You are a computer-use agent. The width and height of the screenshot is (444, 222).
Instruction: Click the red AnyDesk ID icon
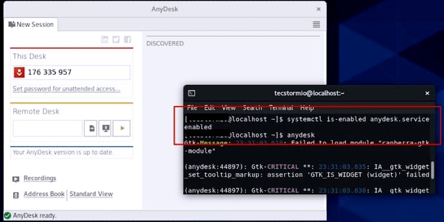(x=19, y=72)
